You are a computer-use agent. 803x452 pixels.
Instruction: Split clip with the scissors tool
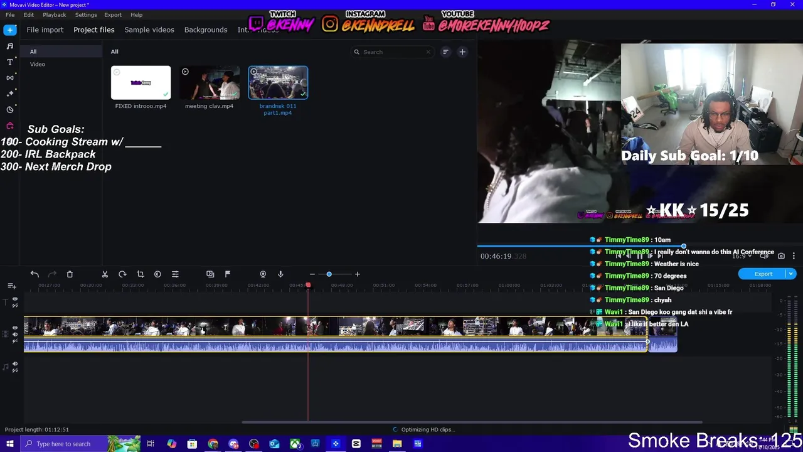105,274
